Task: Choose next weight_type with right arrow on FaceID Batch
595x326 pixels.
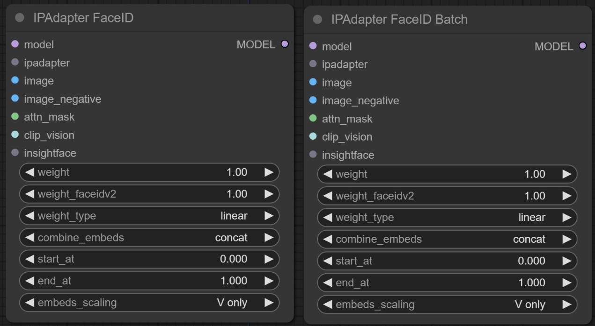Action: point(567,218)
